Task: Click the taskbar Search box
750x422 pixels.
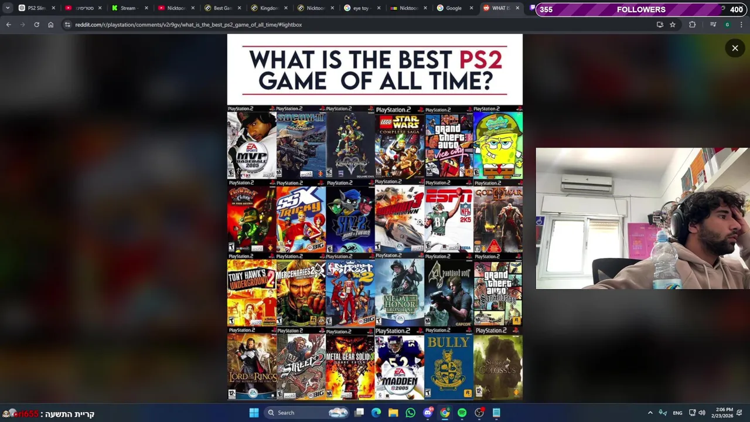Action: [x=306, y=413]
